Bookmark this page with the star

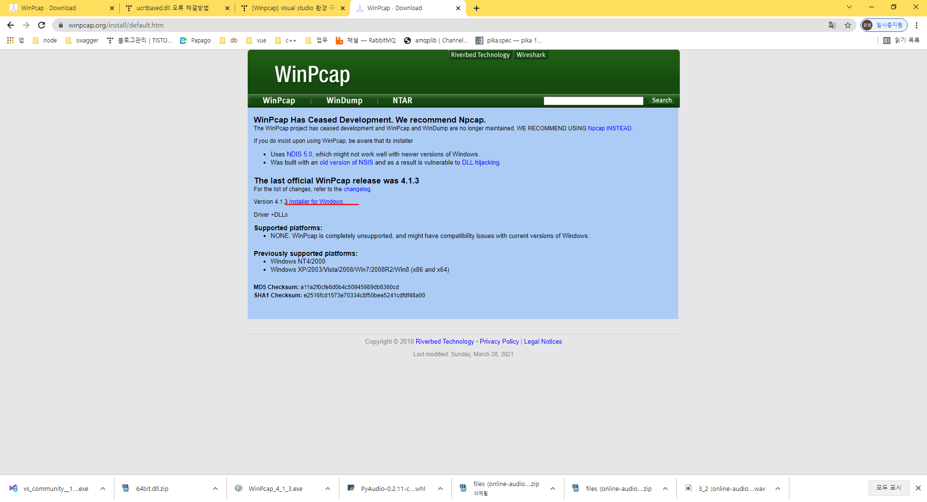coord(848,25)
